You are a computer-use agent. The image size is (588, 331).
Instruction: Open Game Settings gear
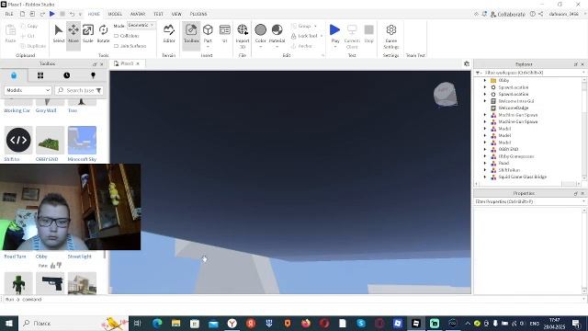(x=391, y=29)
